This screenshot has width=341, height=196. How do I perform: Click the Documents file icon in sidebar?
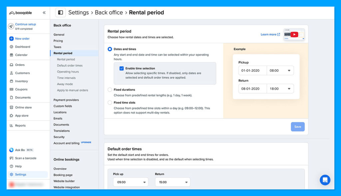(11, 98)
